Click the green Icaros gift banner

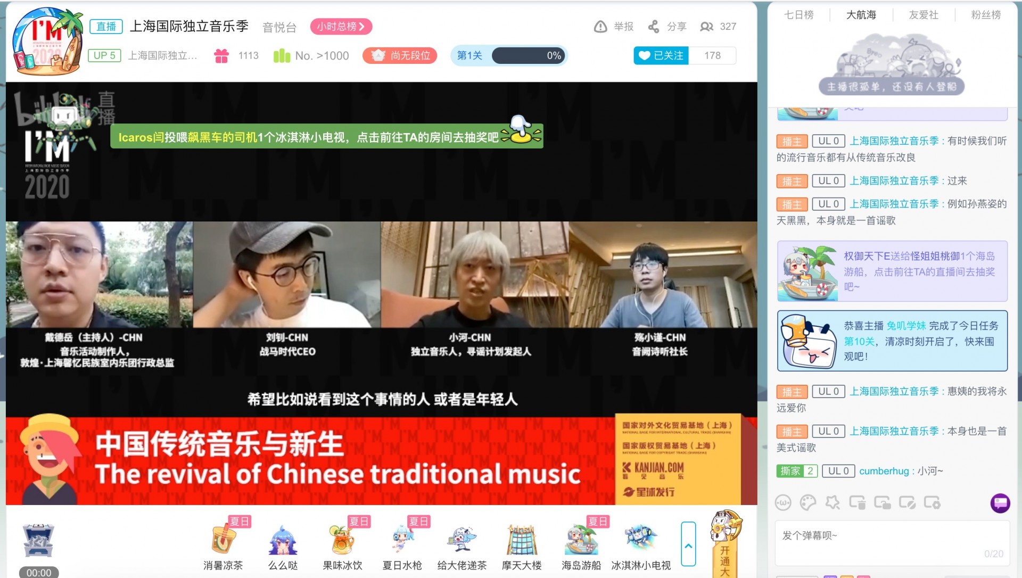[326, 137]
